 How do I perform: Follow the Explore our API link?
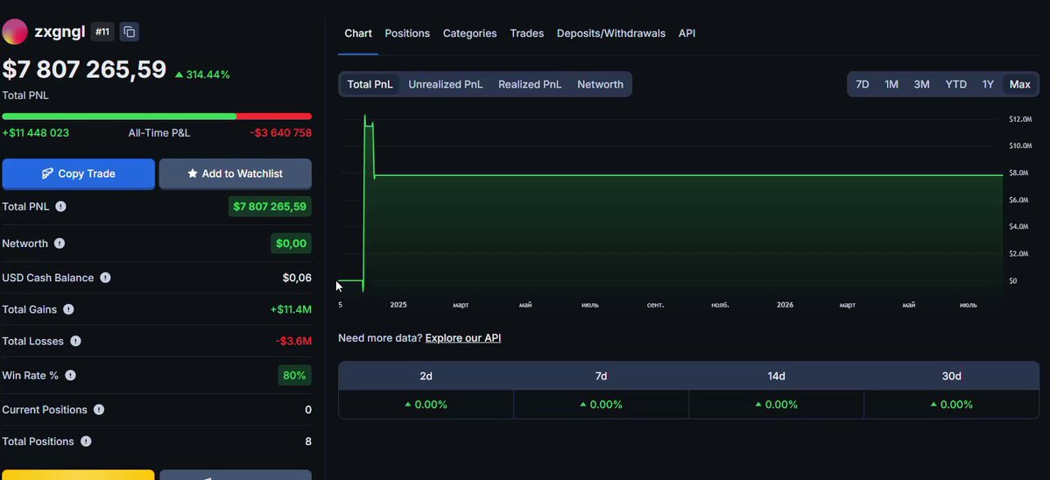pyautogui.click(x=462, y=338)
